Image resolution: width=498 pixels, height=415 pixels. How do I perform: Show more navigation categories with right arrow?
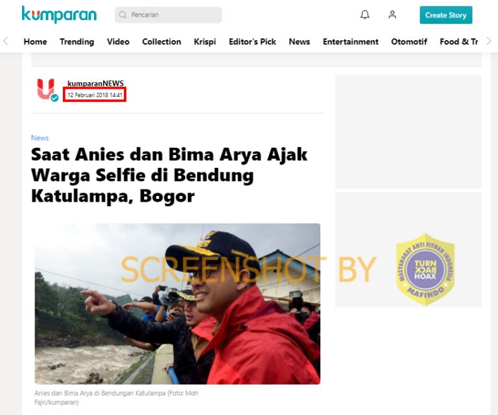coord(489,41)
